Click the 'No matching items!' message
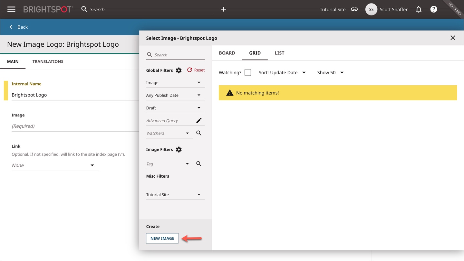 (257, 93)
